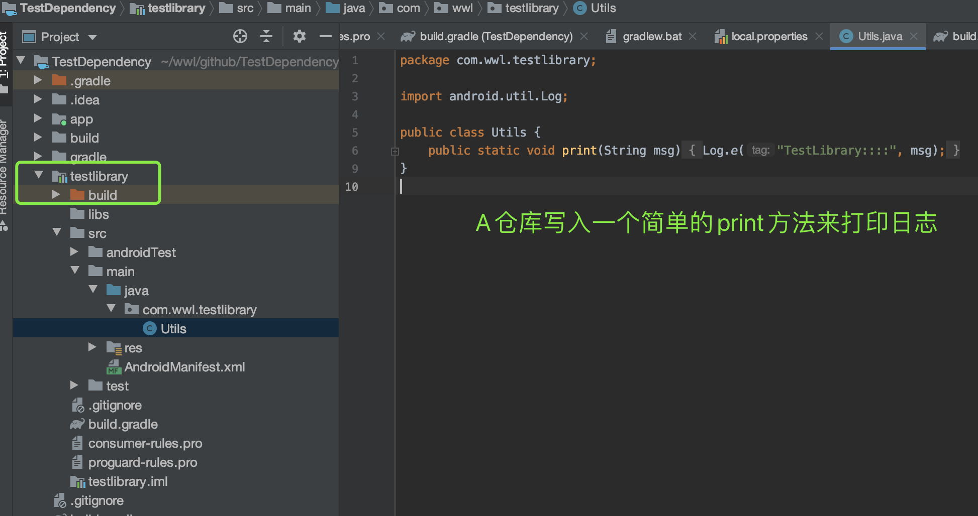The height and width of the screenshot is (516, 978).
Task: Click TestDependency breadcrumb in navigation bar
Action: point(68,8)
